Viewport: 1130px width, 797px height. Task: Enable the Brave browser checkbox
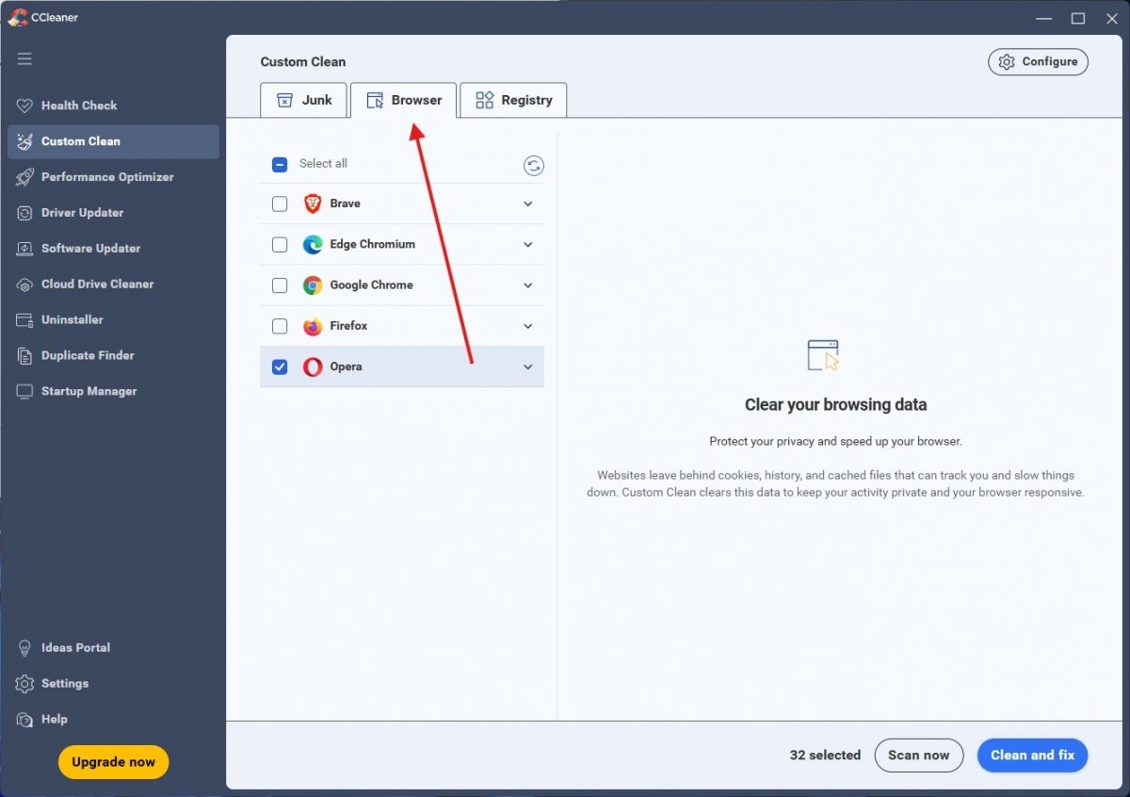tap(280, 203)
